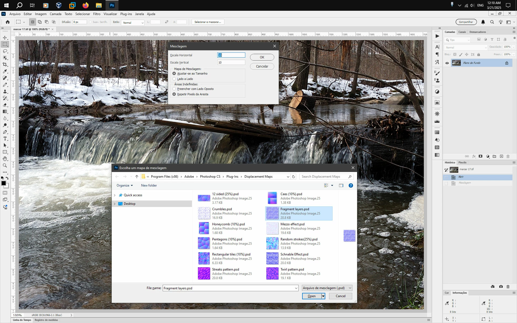This screenshot has width=517, height=323.
Task: Select the Zoom tool in toolbar
Action: pyautogui.click(x=5, y=166)
